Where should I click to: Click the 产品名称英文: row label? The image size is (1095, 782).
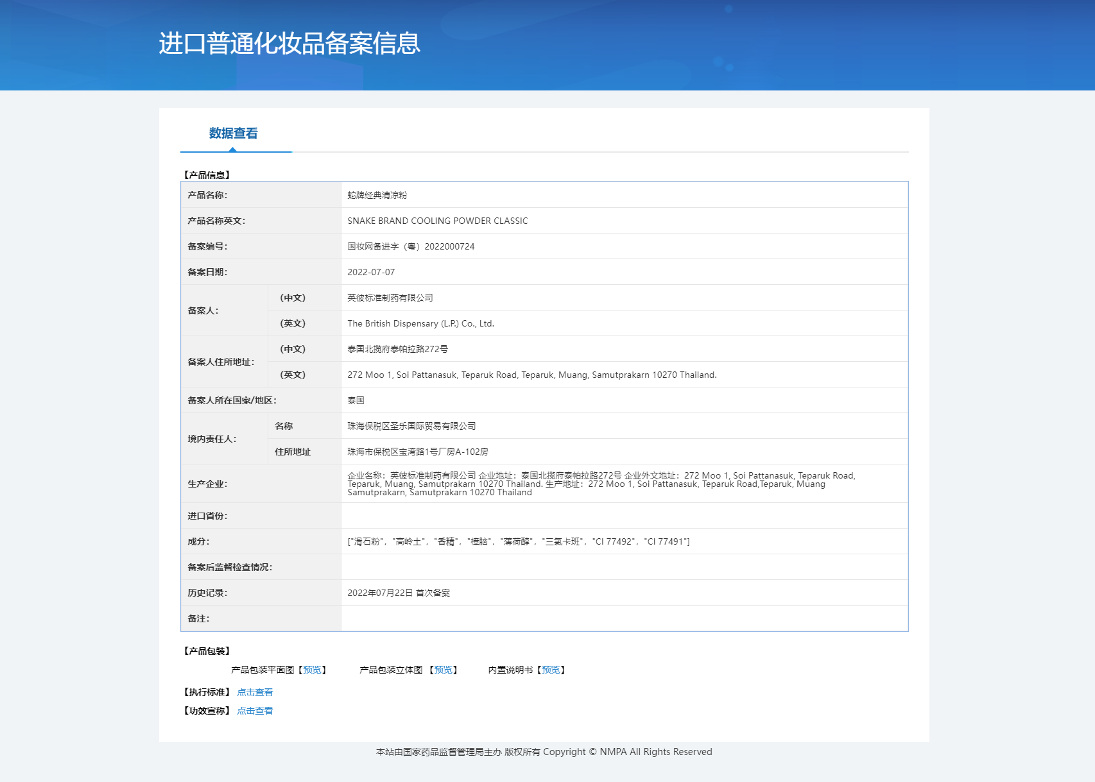tap(216, 221)
